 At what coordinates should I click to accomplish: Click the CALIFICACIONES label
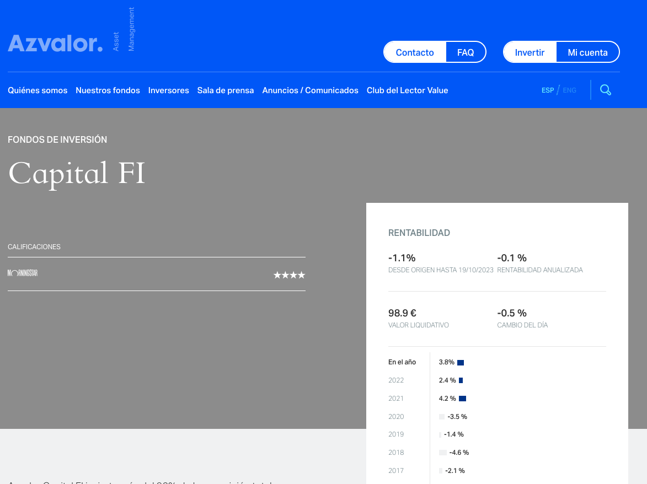click(34, 247)
